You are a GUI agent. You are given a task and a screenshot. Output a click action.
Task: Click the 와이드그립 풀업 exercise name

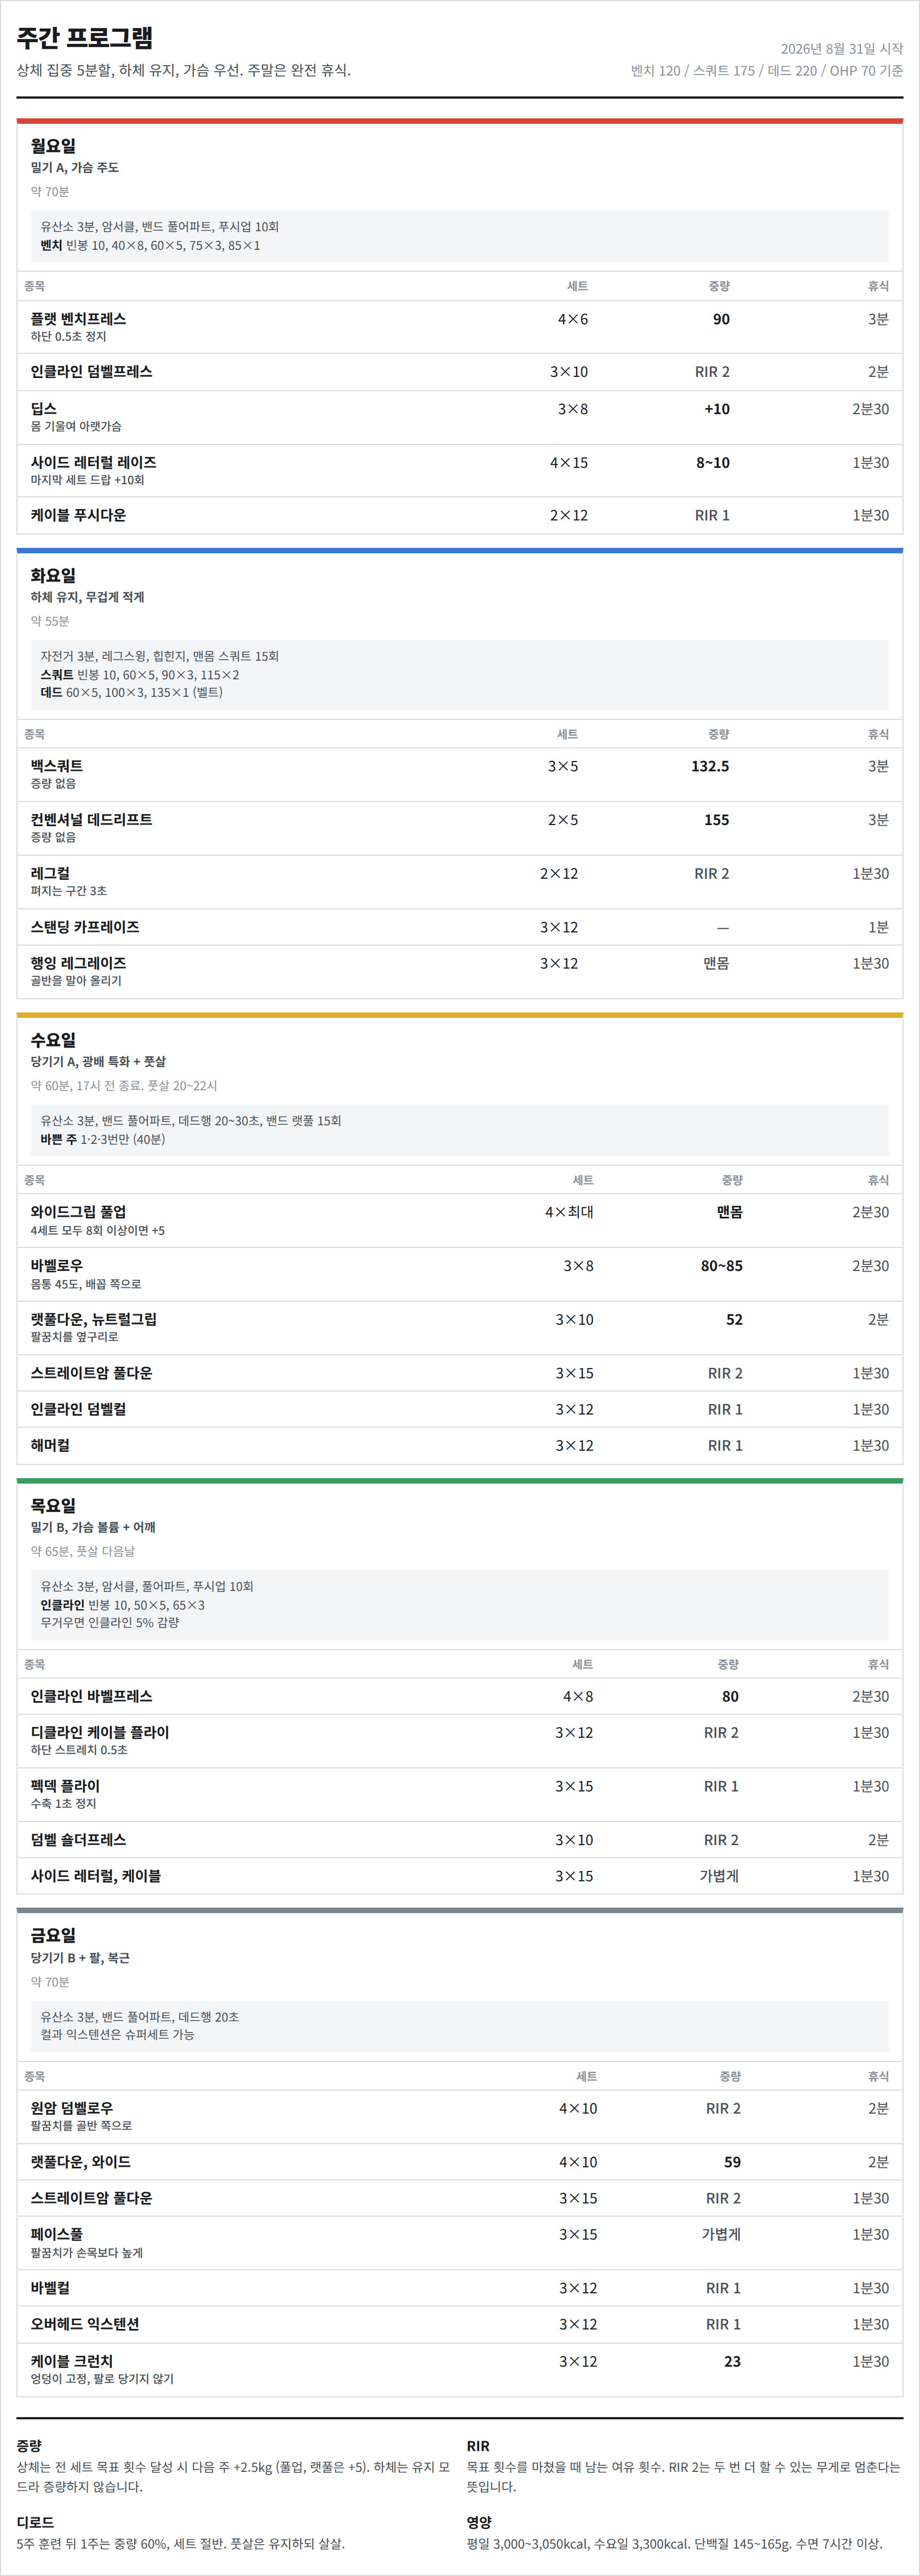pos(78,1211)
